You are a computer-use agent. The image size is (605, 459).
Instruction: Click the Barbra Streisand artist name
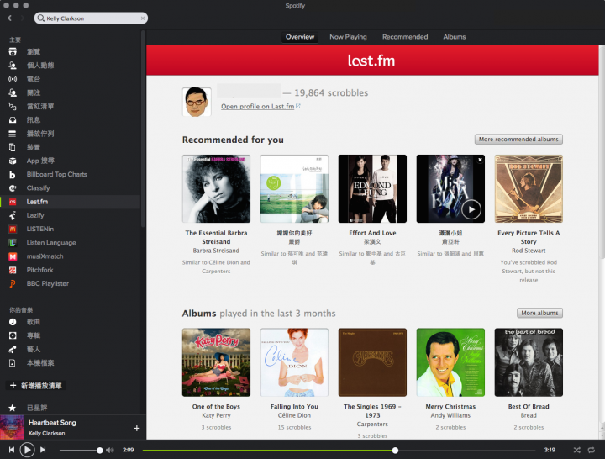coord(216,251)
